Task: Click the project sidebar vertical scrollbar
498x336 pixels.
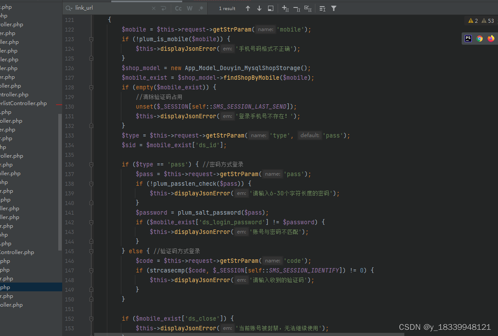Action: coord(60,182)
